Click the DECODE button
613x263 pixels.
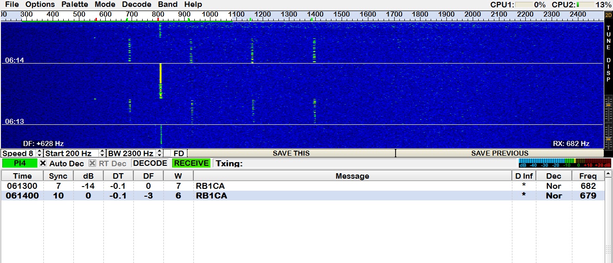tap(150, 163)
